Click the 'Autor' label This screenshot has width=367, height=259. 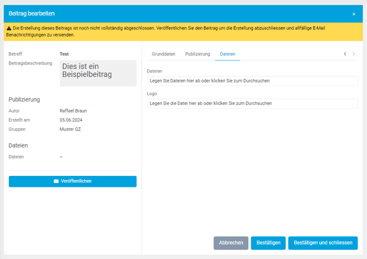(x=14, y=111)
